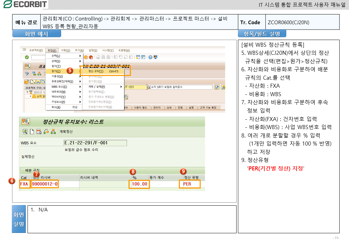Click the blue question mark help icon
Viewport: 349px width, 242px height.
point(150,57)
